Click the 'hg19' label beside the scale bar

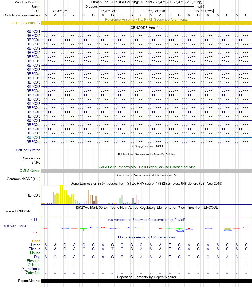201,7
